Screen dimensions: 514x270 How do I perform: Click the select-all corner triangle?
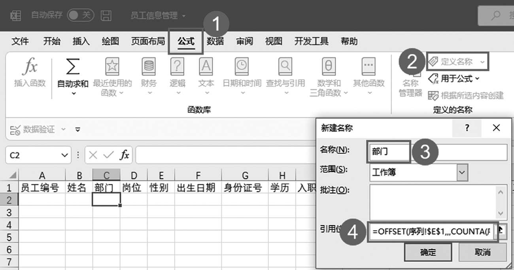tap(13, 176)
